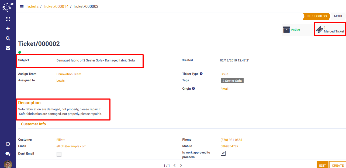Click the hamburger menu icon beside Tickets
346x168 pixels.
pyautogui.click(x=22, y=7)
